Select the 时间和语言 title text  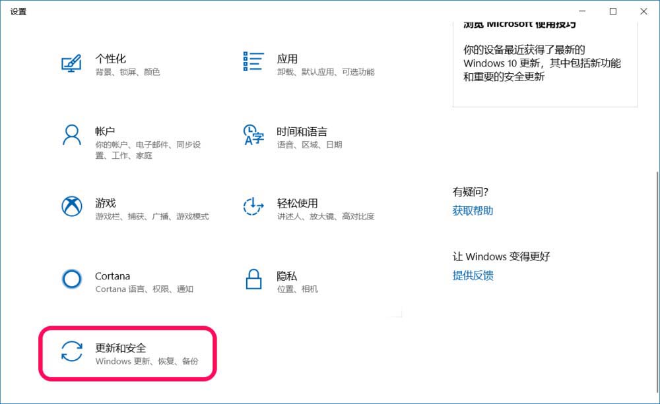pyautogui.click(x=302, y=131)
